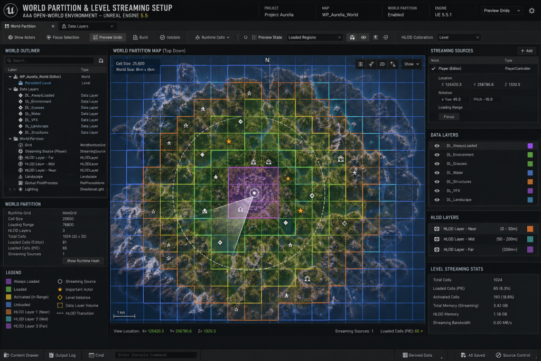
Task: Click the Validate checkmark tool
Action: [x=170, y=38]
